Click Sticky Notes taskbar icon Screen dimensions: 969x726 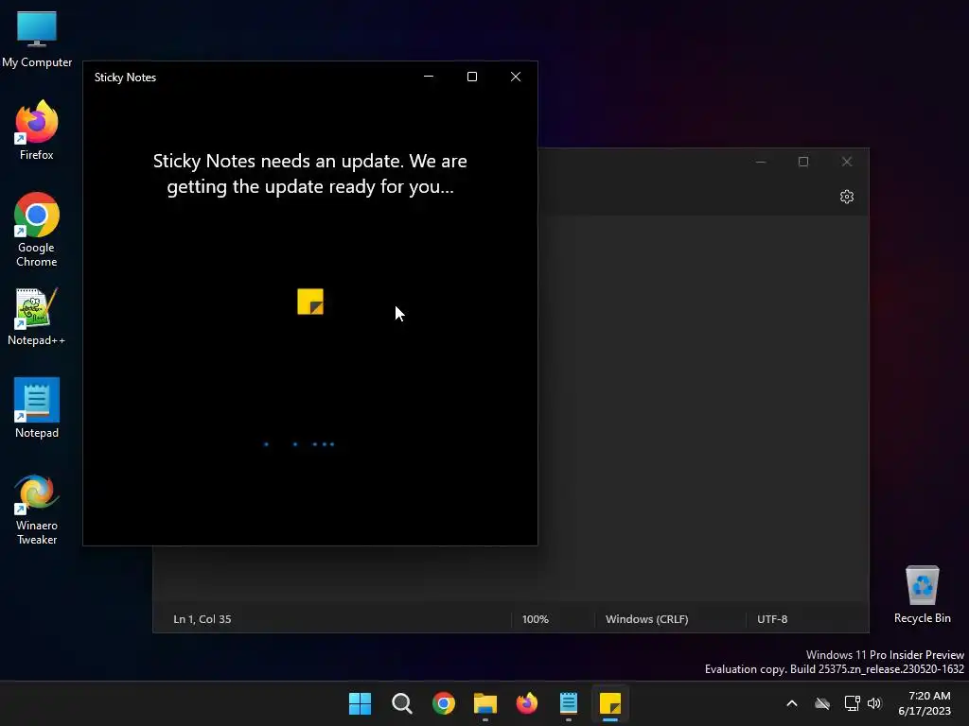click(610, 703)
